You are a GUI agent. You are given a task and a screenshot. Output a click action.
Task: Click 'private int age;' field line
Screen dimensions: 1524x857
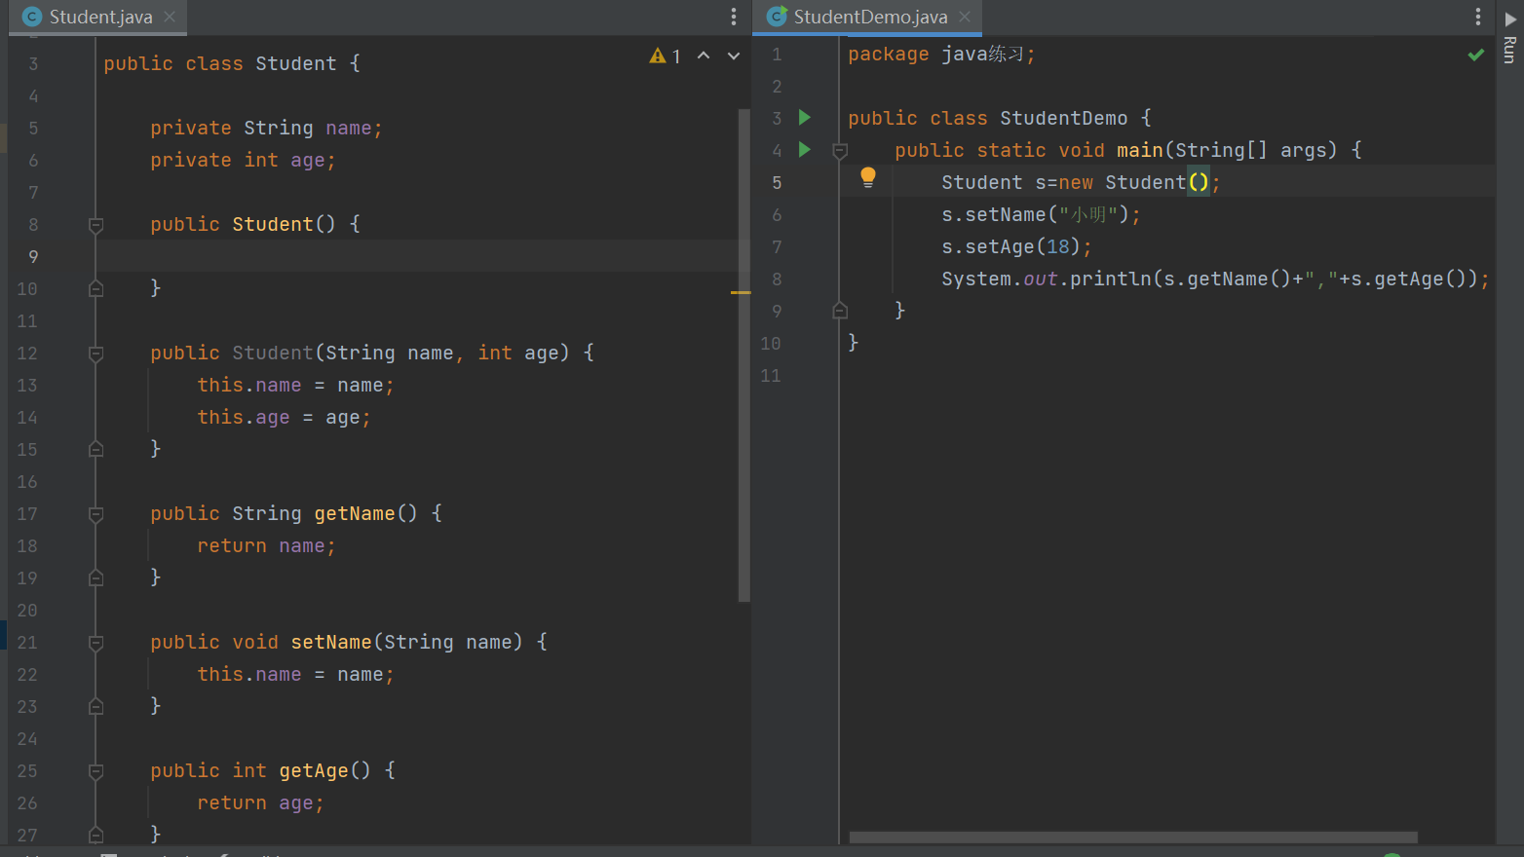243,160
